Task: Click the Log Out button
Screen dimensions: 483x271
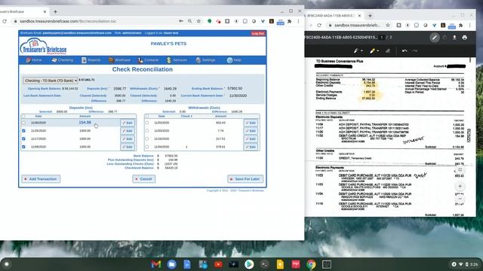Action: coord(258,33)
